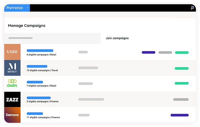
Task: Click the Partnerize logo in the header
Action: (14, 8)
